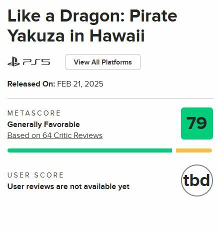Select the tbd user score circle
The image size is (219, 231).
(197, 180)
